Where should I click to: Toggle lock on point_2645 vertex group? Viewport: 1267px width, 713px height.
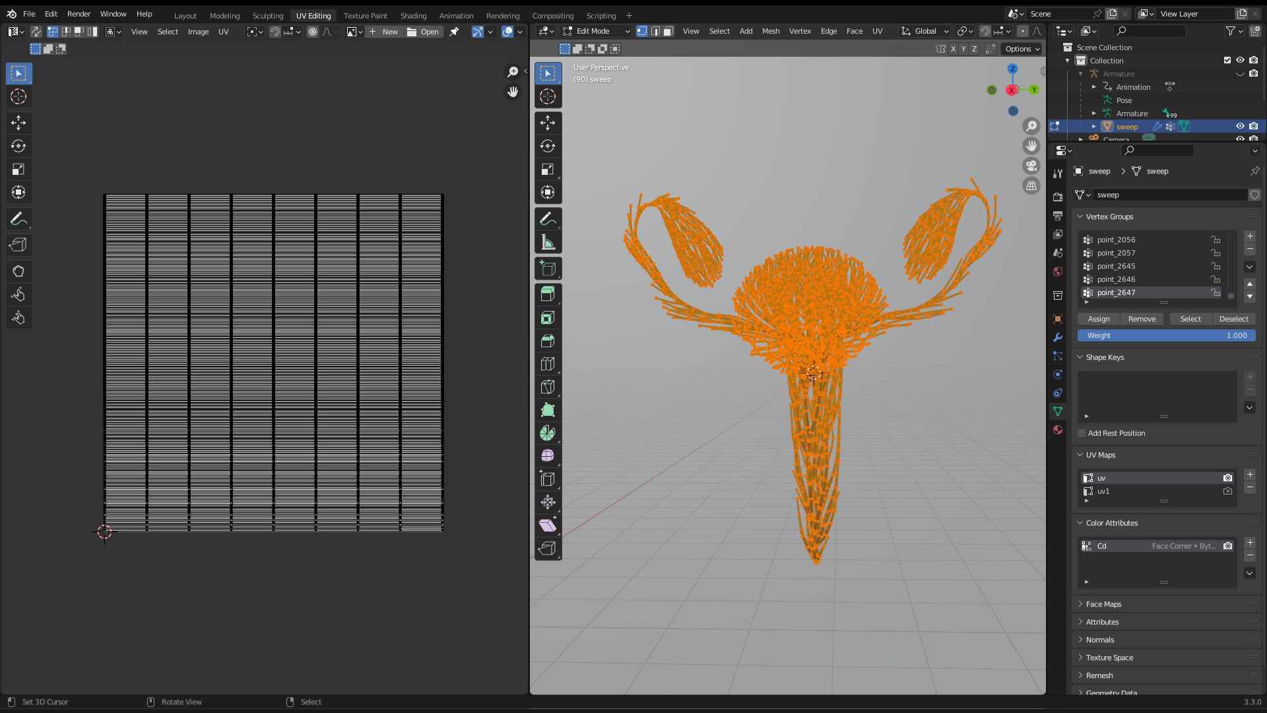[1215, 266]
